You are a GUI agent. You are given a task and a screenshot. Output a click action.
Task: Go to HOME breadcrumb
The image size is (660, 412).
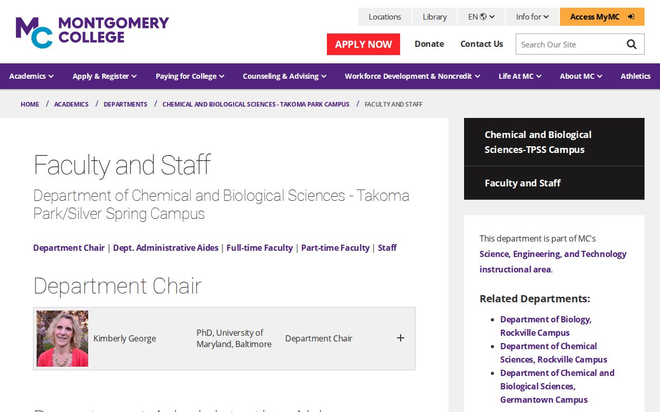(x=30, y=104)
